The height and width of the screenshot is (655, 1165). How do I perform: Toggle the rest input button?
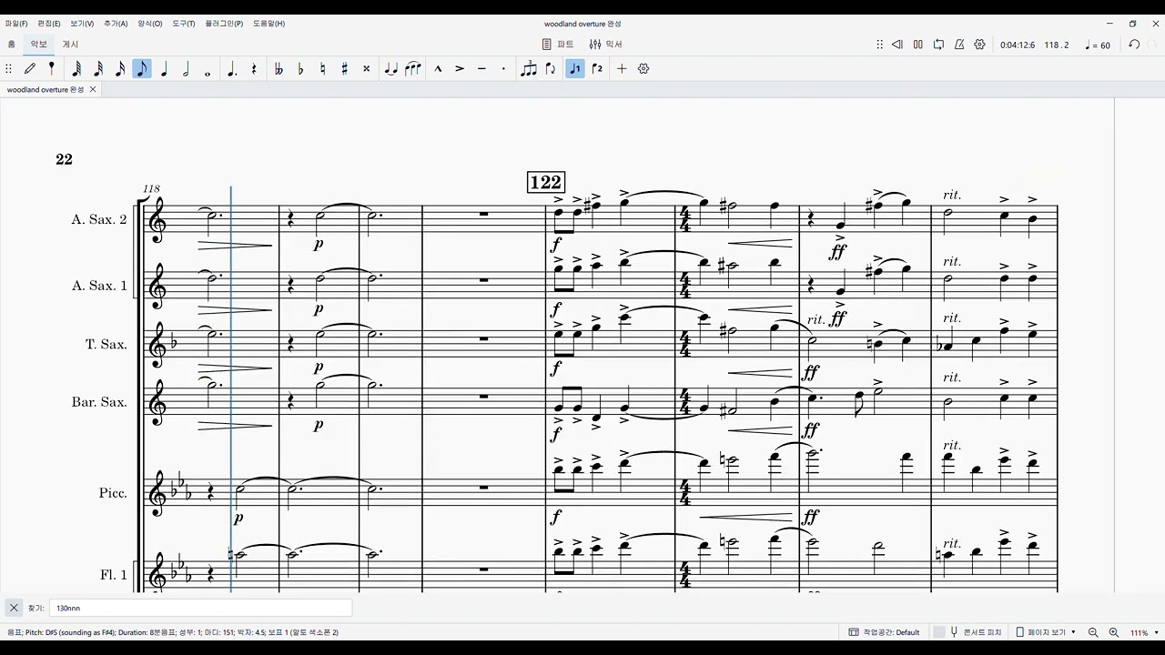254,68
